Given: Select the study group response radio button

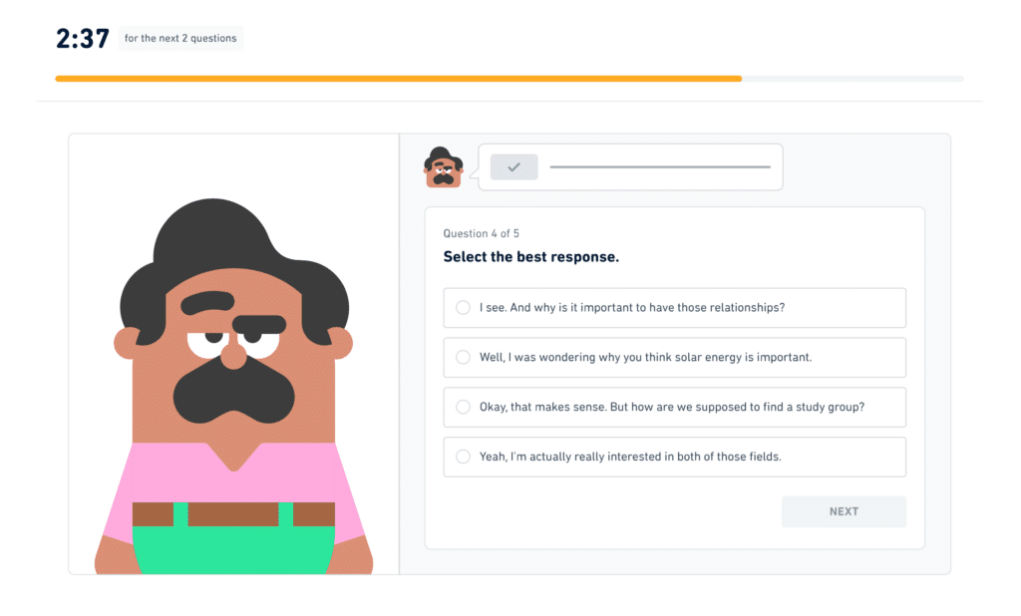Looking at the screenshot, I should tap(463, 407).
